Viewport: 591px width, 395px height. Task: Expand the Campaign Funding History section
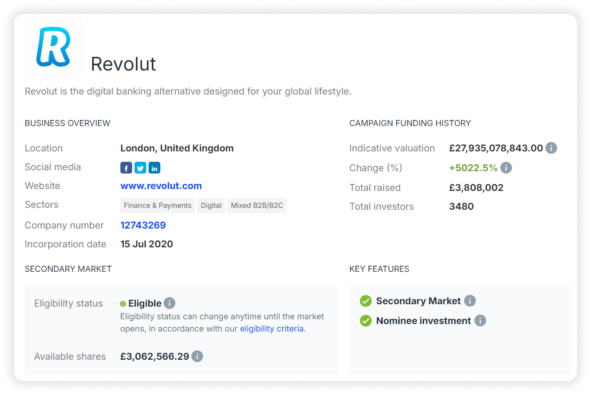pyautogui.click(x=410, y=123)
